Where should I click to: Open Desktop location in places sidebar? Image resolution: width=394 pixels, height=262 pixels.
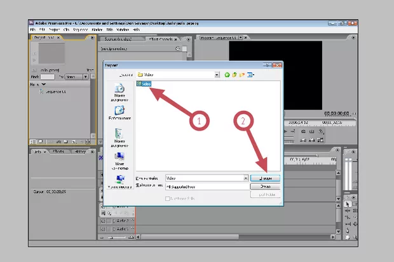[119, 114]
